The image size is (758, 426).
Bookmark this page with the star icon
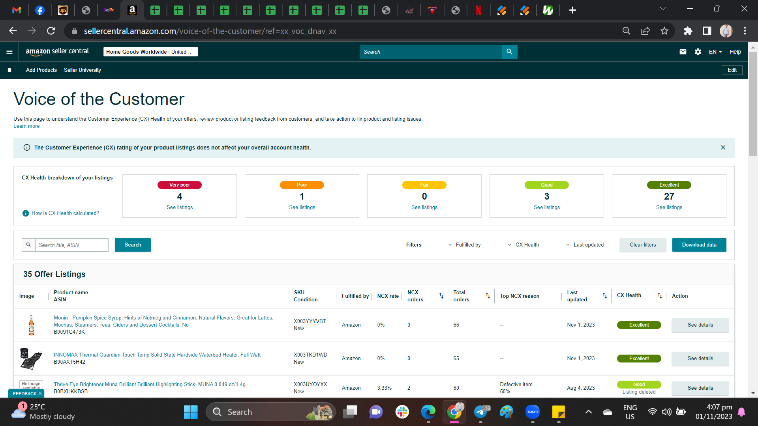[664, 31]
